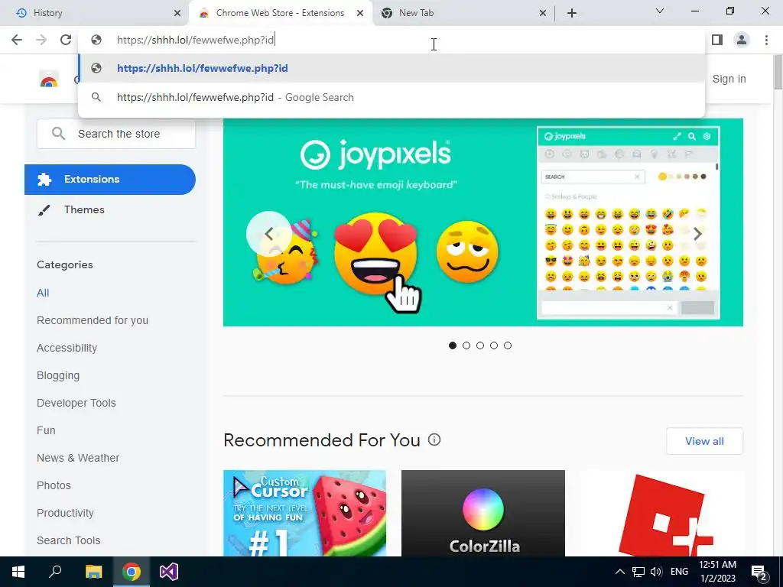Reload the current page
The image size is (783, 587).
pyautogui.click(x=66, y=40)
